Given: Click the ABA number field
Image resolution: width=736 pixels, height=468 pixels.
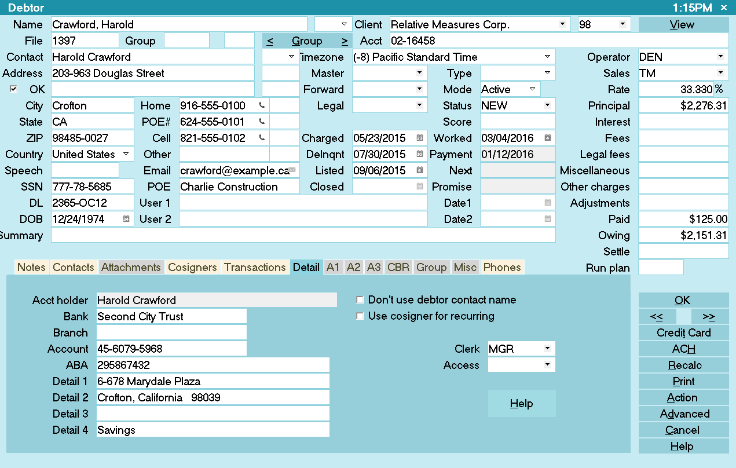Looking at the screenshot, I should pyautogui.click(x=213, y=365).
